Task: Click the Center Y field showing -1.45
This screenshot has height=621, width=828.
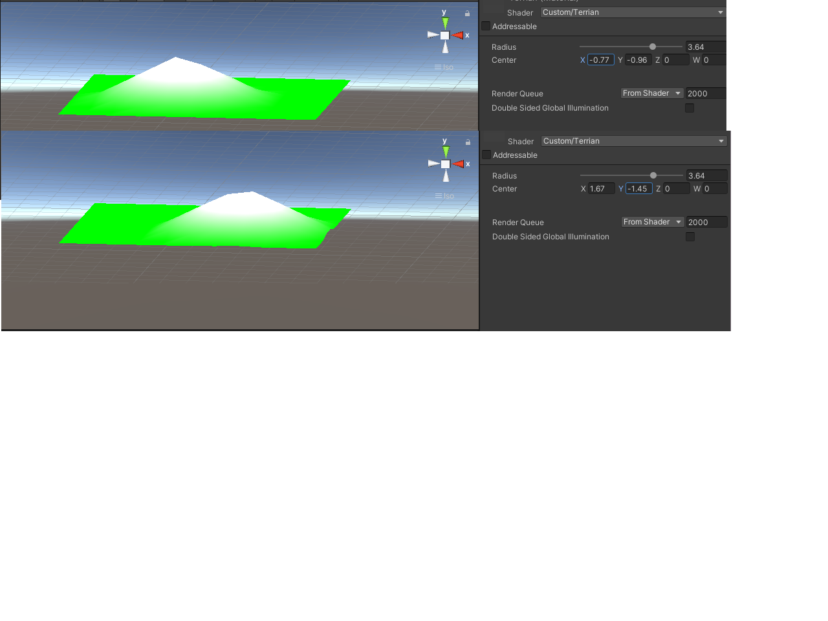Action: click(638, 189)
